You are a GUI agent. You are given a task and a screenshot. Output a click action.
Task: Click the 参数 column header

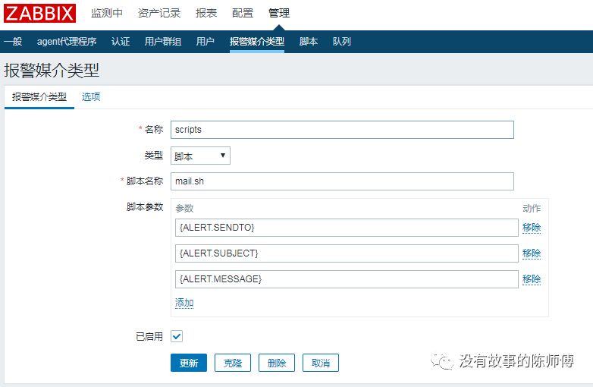pos(184,208)
